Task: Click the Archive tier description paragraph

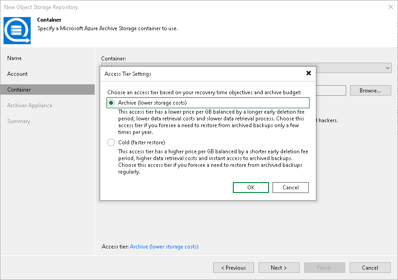Action: (x=211, y=122)
